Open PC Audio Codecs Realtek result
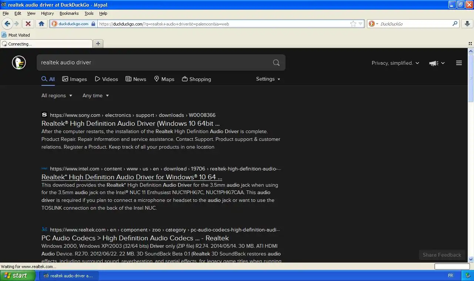Image resolution: width=474 pixels, height=281 pixels. [135, 238]
